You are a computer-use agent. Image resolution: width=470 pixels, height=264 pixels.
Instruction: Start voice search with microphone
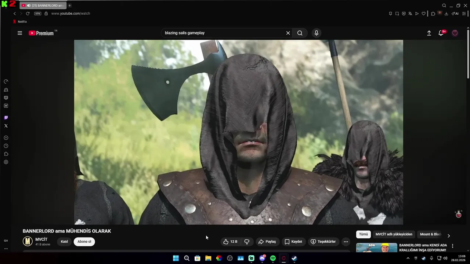tap(317, 33)
